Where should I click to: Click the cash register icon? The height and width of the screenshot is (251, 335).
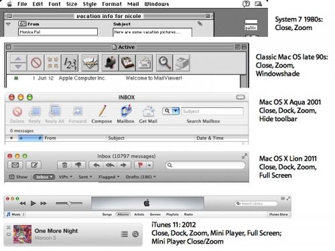click(127, 63)
